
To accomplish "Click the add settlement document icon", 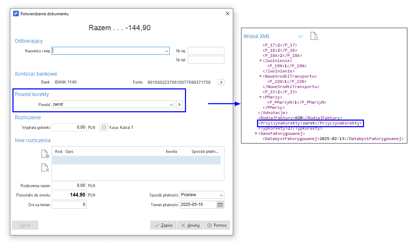I will (45, 154).
